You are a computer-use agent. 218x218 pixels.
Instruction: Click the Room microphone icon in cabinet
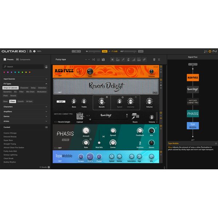click(x=135, y=116)
